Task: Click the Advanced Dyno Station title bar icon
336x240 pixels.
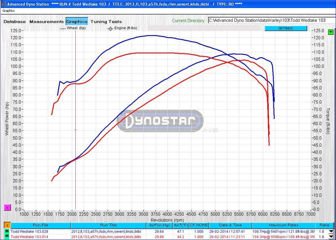Action: (x=3, y=4)
